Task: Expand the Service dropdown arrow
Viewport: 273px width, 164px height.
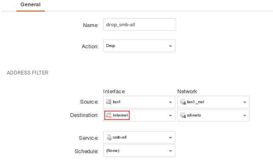Action: (170, 138)
